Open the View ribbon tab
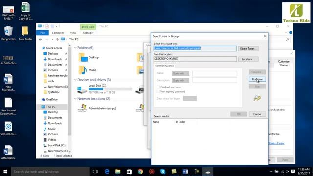The height and width of the screenshot is (176, 313). pos(73,33)
